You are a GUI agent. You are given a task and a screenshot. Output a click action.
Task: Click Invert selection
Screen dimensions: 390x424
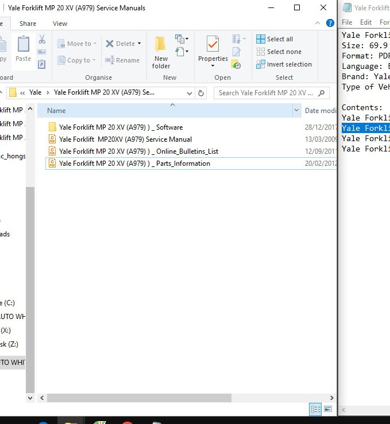pos(284,64)
